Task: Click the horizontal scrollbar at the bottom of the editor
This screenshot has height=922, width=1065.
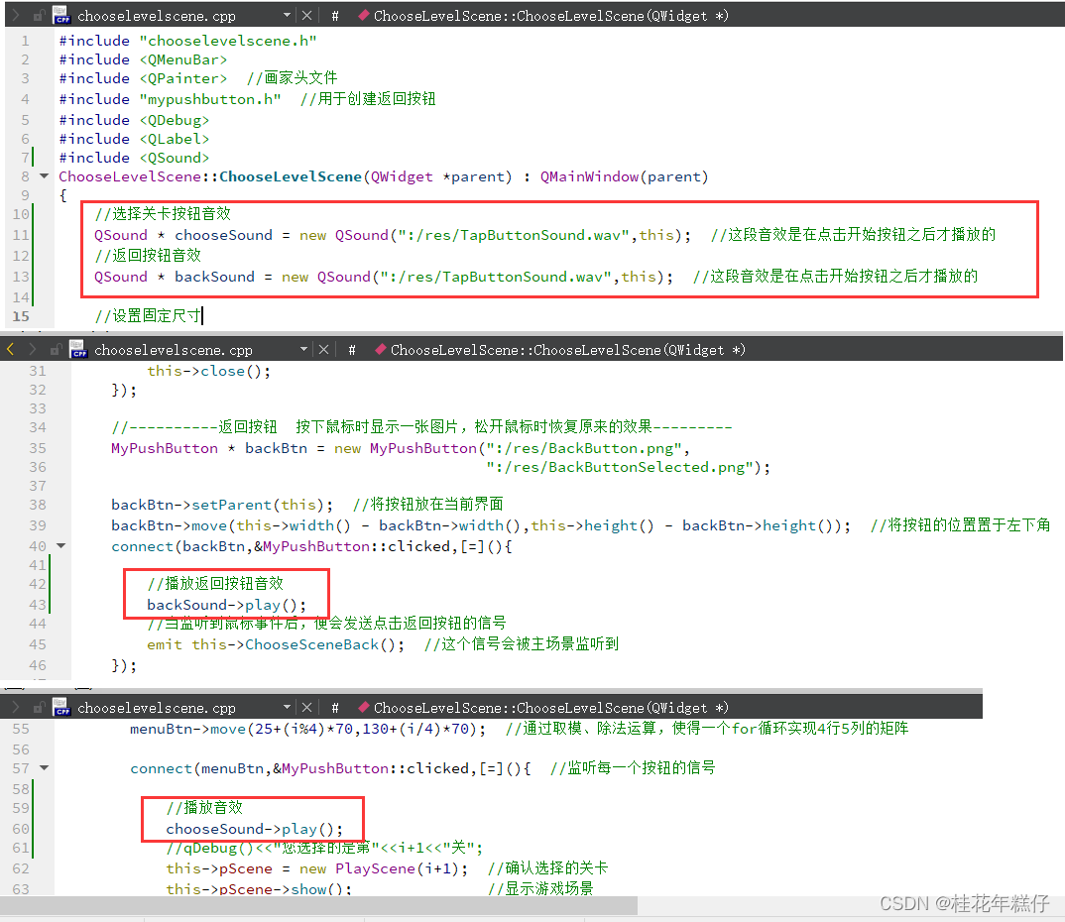Action: [318, 905]
